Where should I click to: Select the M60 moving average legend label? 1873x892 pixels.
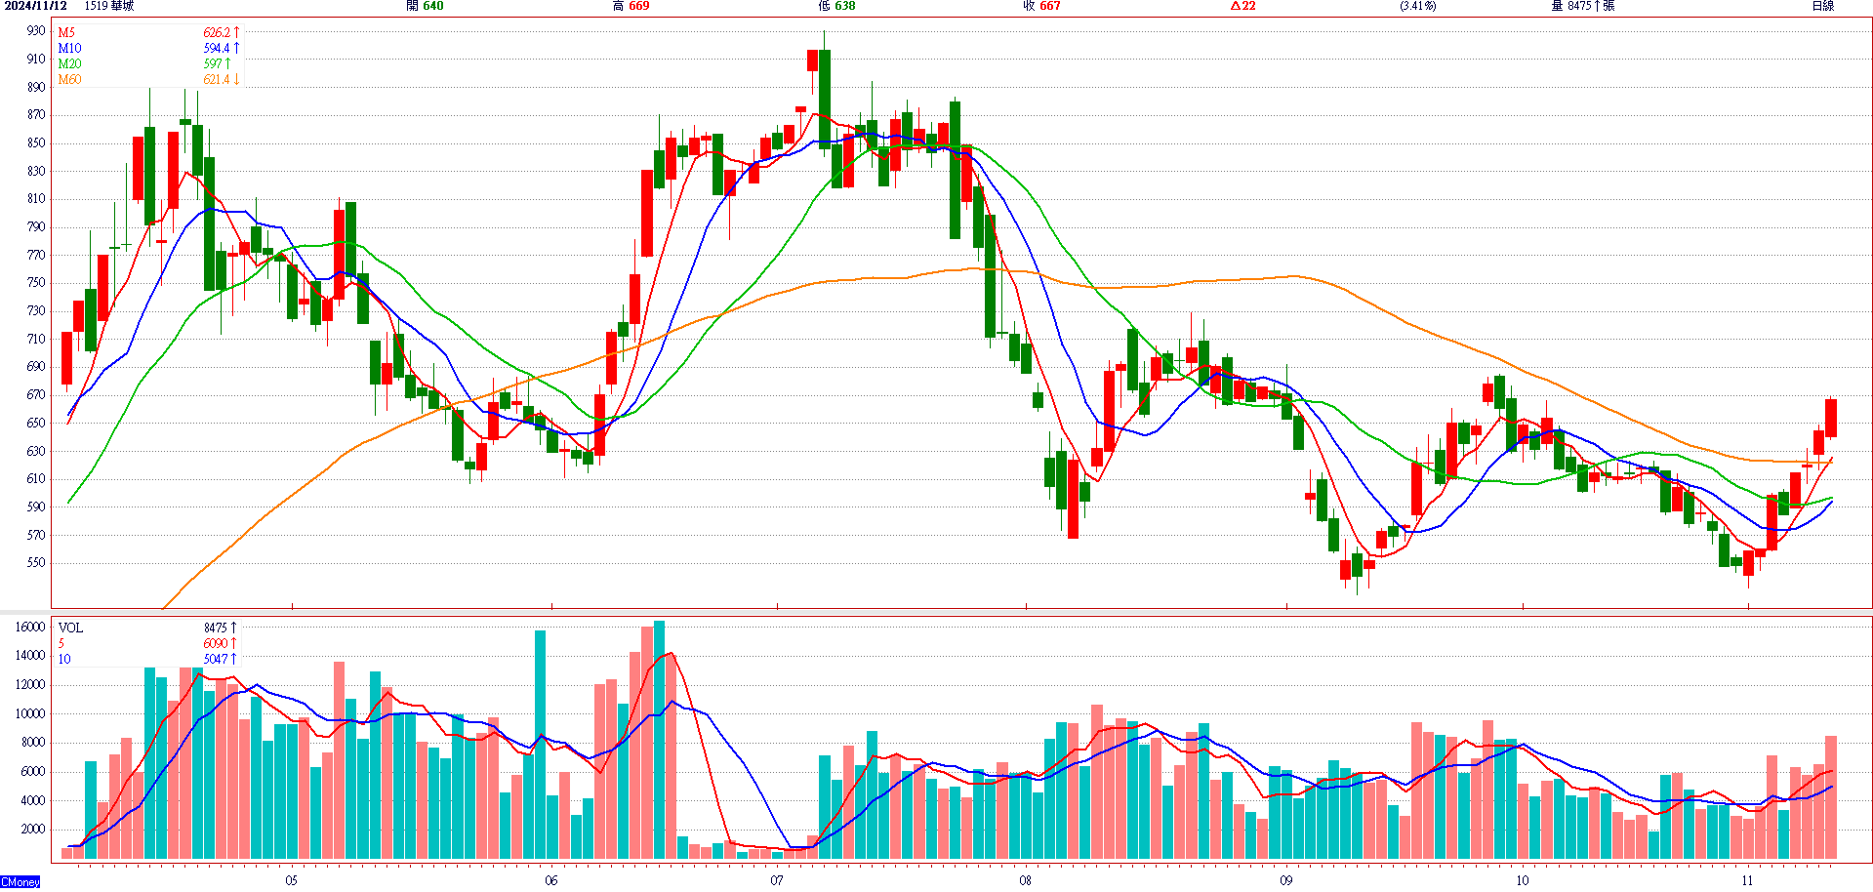69,79
